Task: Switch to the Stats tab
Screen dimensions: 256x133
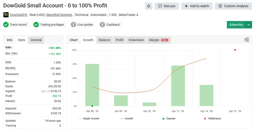Action: (x=21, y=40)
